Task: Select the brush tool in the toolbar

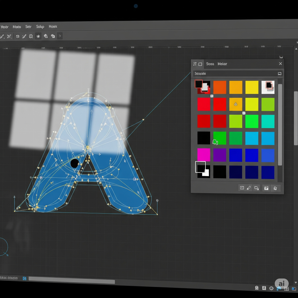Action: click(x=24, y=36)
